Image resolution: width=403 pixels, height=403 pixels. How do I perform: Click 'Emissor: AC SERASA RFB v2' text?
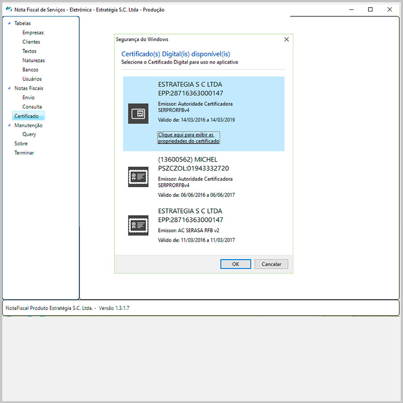pos(189,230)
